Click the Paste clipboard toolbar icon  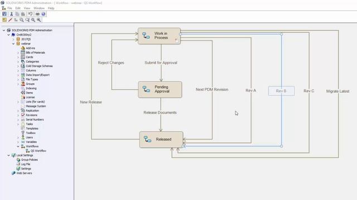(x=23, y=14)
